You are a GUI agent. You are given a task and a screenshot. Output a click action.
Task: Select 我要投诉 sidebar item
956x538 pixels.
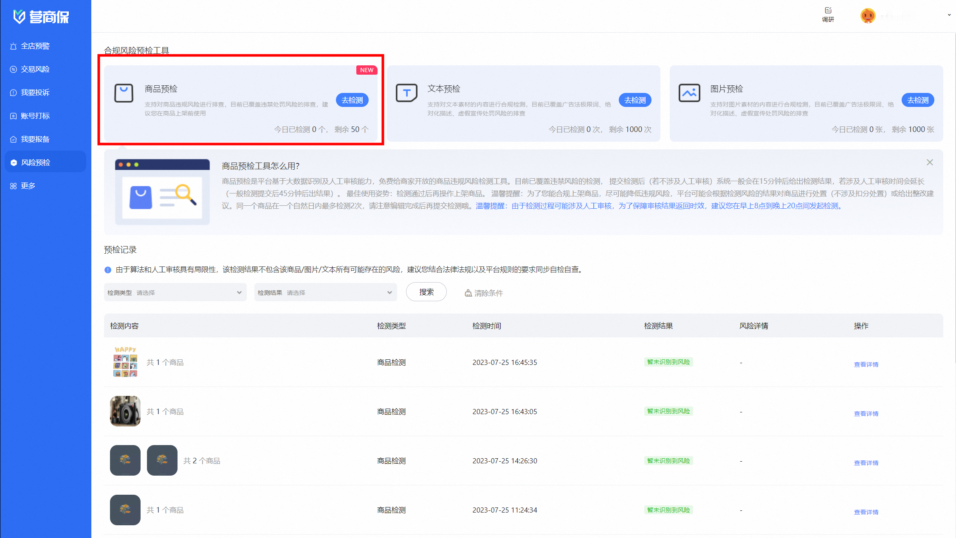pyautogui.click(x=35, y=92)
